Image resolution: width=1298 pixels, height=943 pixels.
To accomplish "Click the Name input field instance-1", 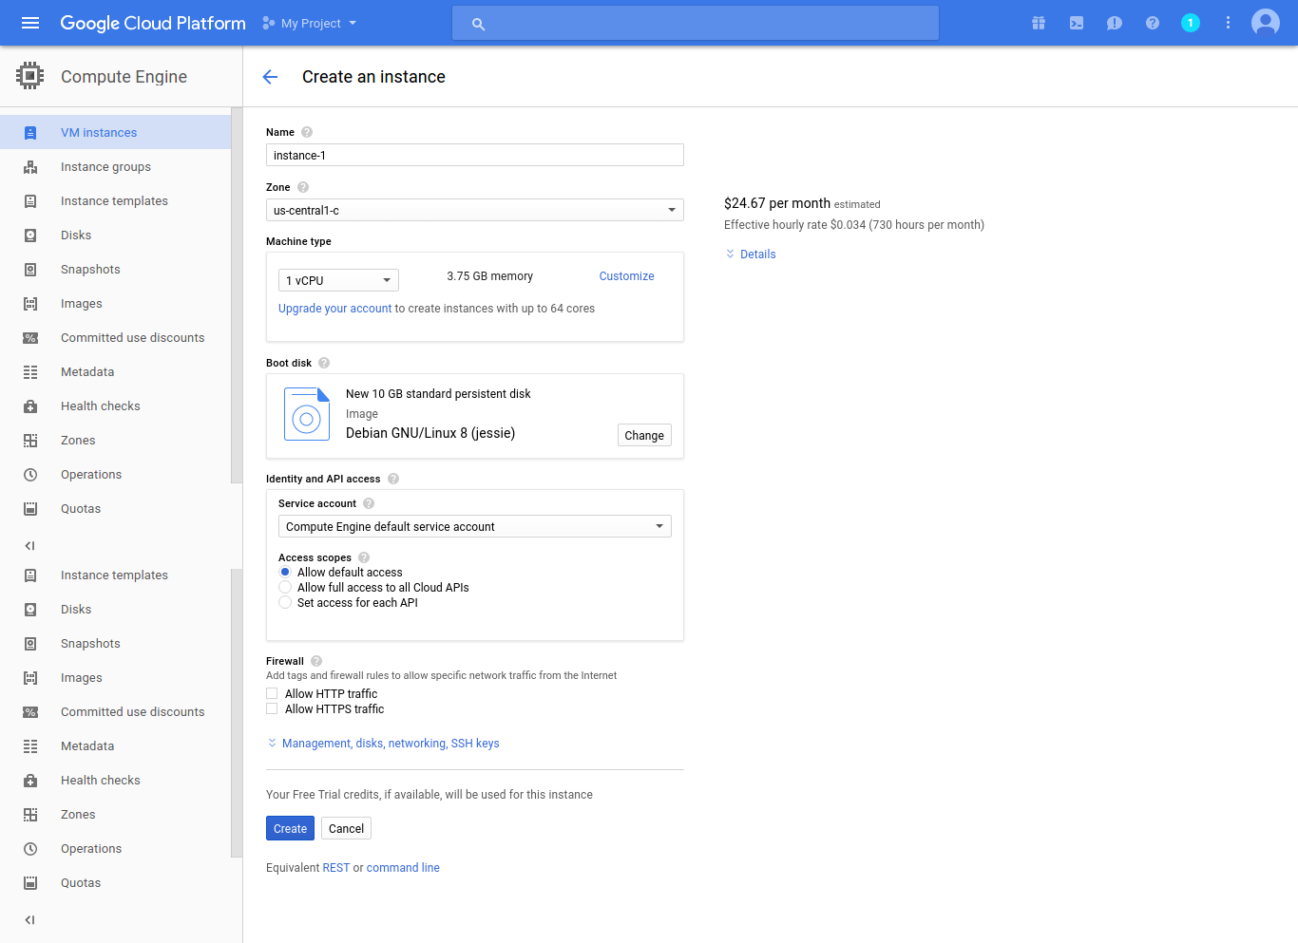I will 475,155.
